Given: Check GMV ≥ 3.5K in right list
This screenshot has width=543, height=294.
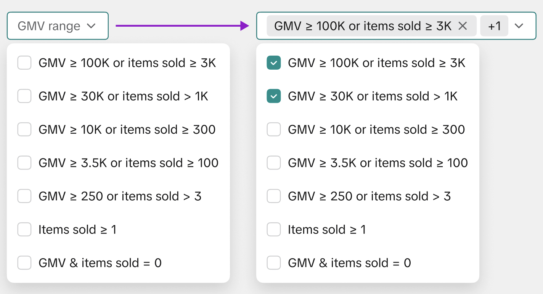Looking at the screenshot, I should pos(274,163).
